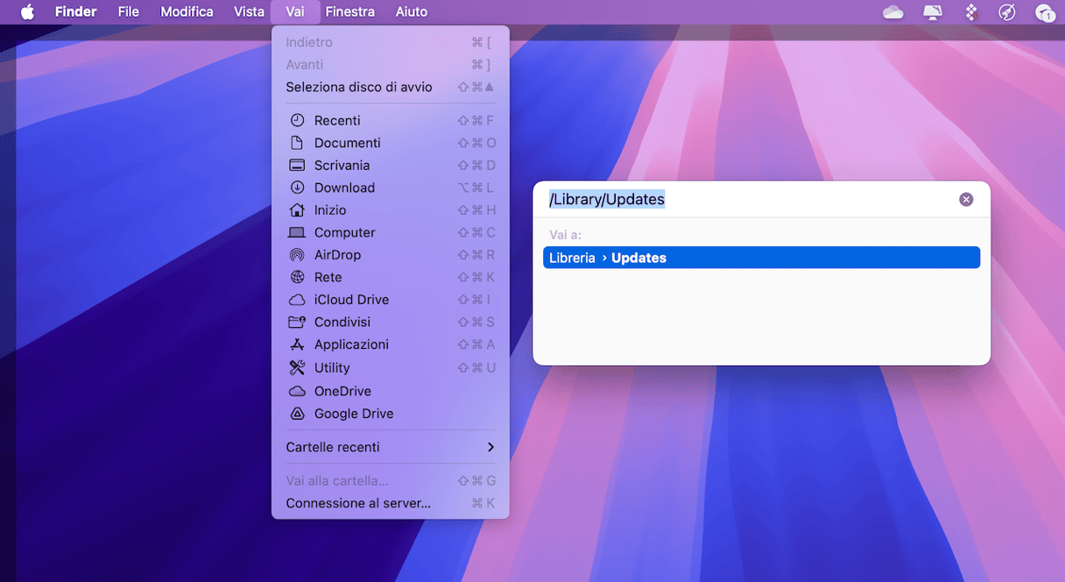The image size is (1065, 582).
Task: Click the Download arrow icon
Action: point(297,188)
